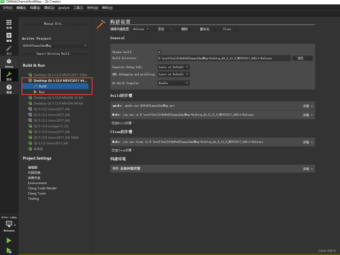
Task: Open the 添加Build步骤 dropdown
Action: point(123,123)
